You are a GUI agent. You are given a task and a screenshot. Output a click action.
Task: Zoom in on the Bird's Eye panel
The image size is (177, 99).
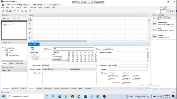click(x=15, y=18)
